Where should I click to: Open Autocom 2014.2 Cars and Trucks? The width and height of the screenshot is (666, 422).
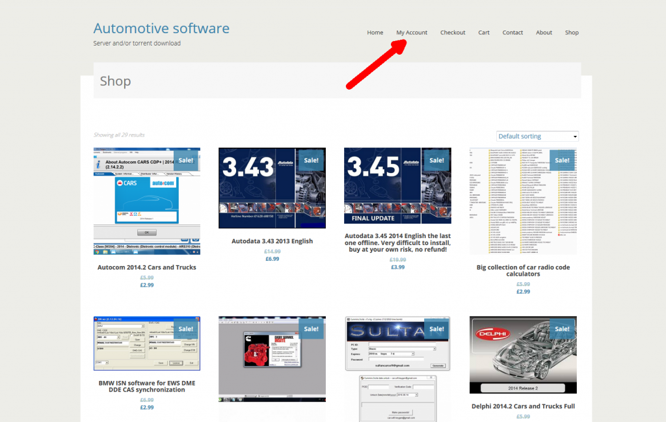[x=147, y=267]
